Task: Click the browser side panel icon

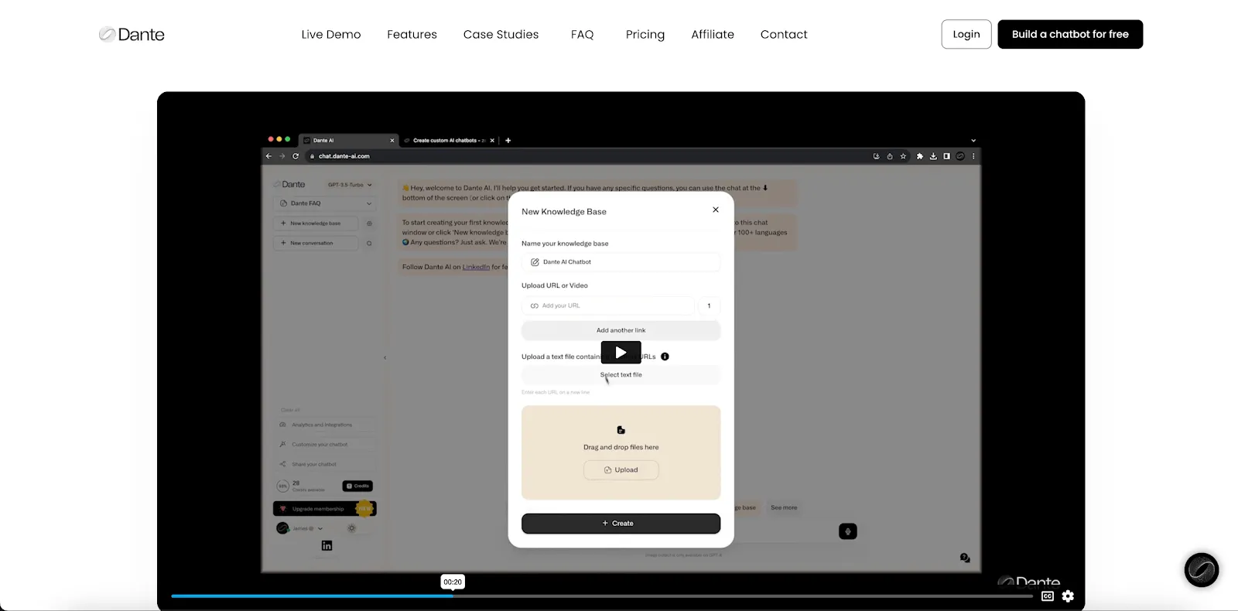Action: click(x=946, y=156)
